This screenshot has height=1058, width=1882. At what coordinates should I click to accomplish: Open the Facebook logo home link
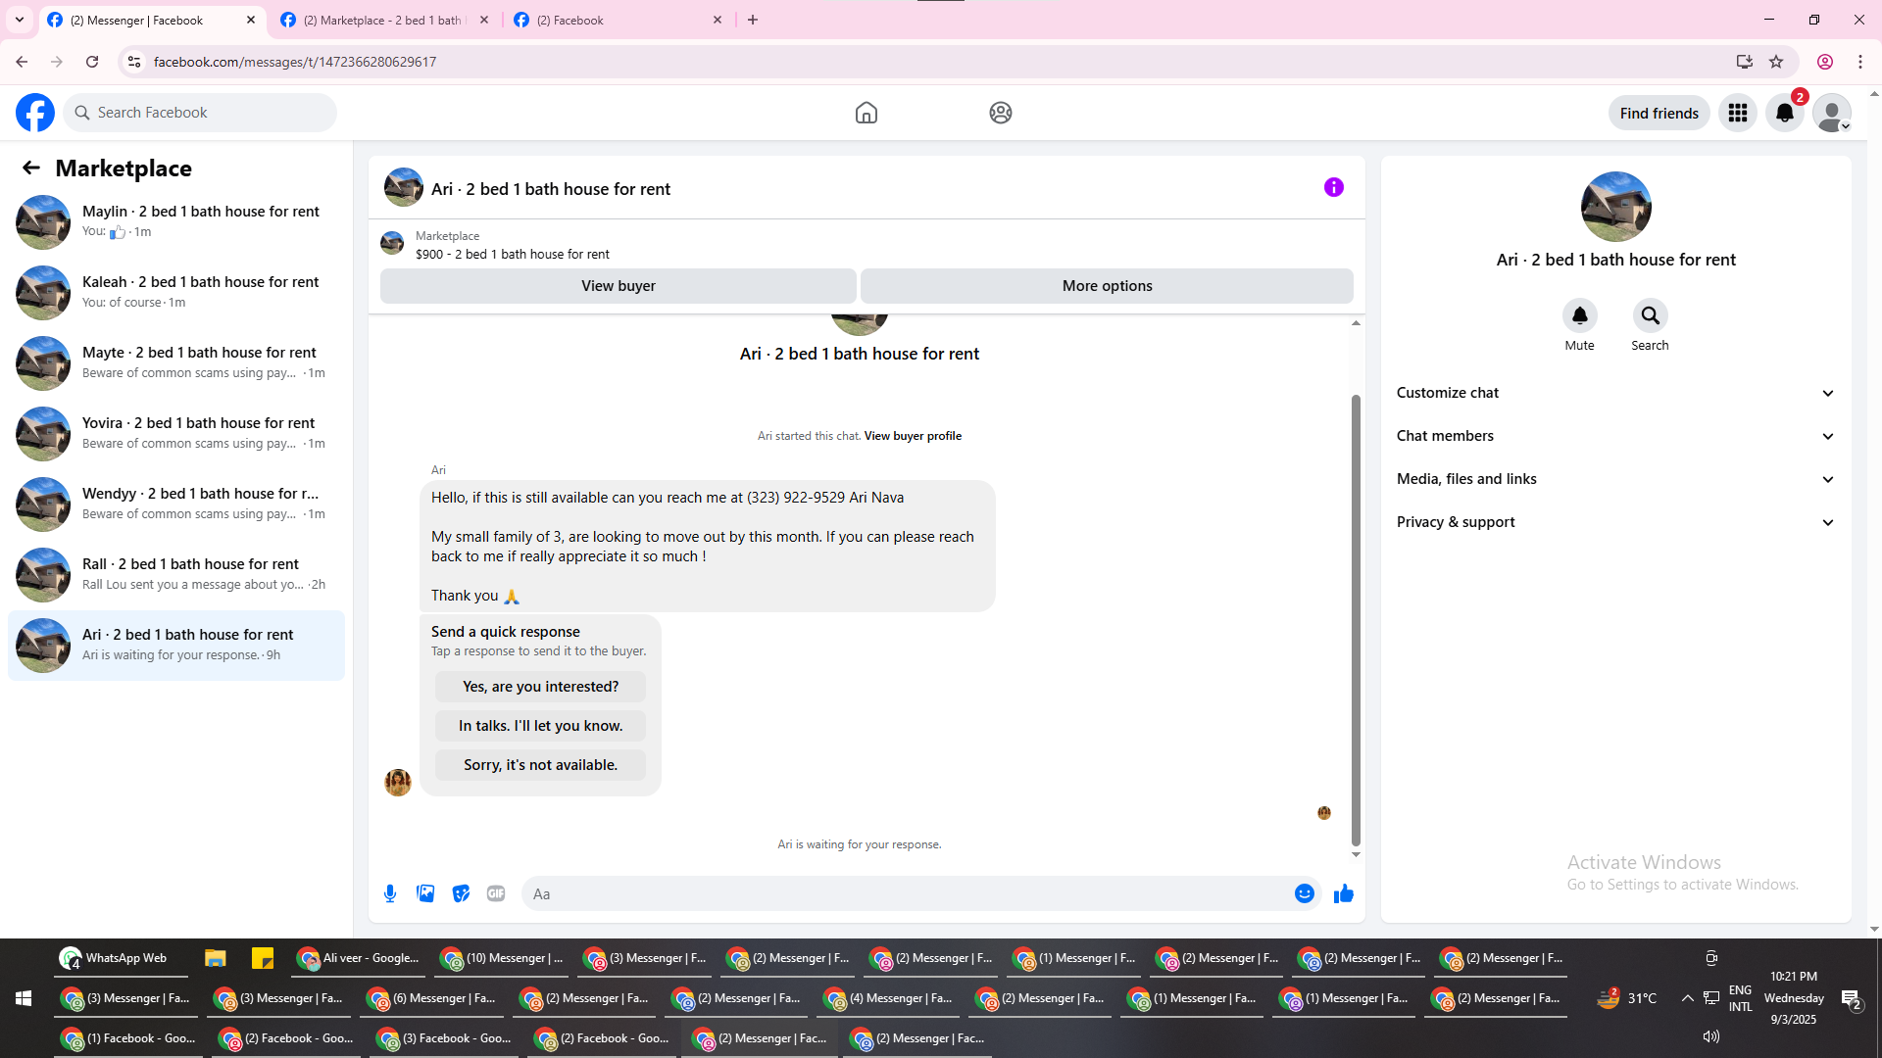[x=35, y=113]
